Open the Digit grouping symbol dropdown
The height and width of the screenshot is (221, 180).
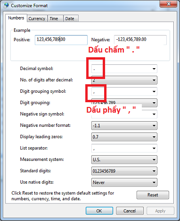tap(124, 91)
